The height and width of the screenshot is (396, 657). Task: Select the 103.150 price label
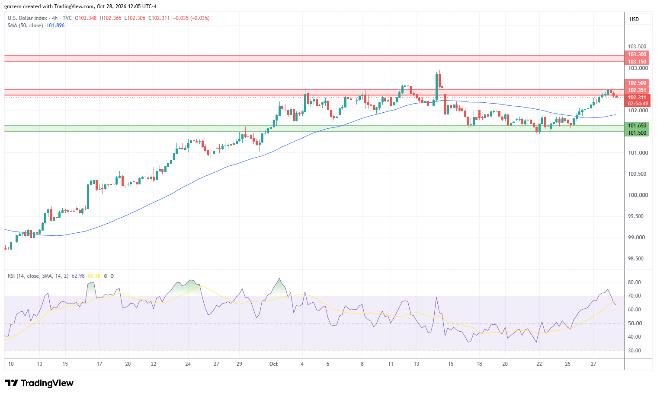(x=637, y=62)
